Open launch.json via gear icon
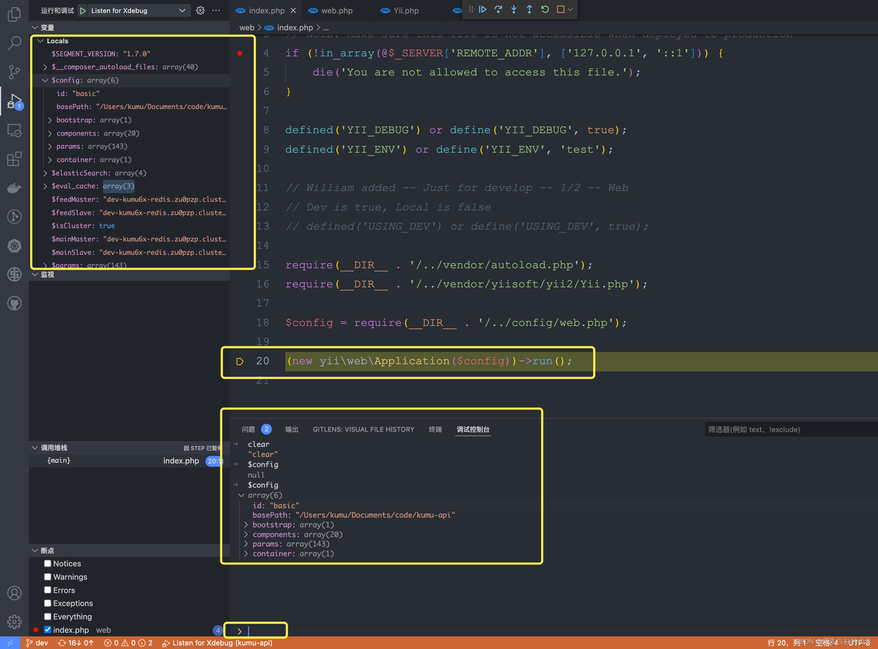This screenshot has height=649, width=878. click(200, 10)
